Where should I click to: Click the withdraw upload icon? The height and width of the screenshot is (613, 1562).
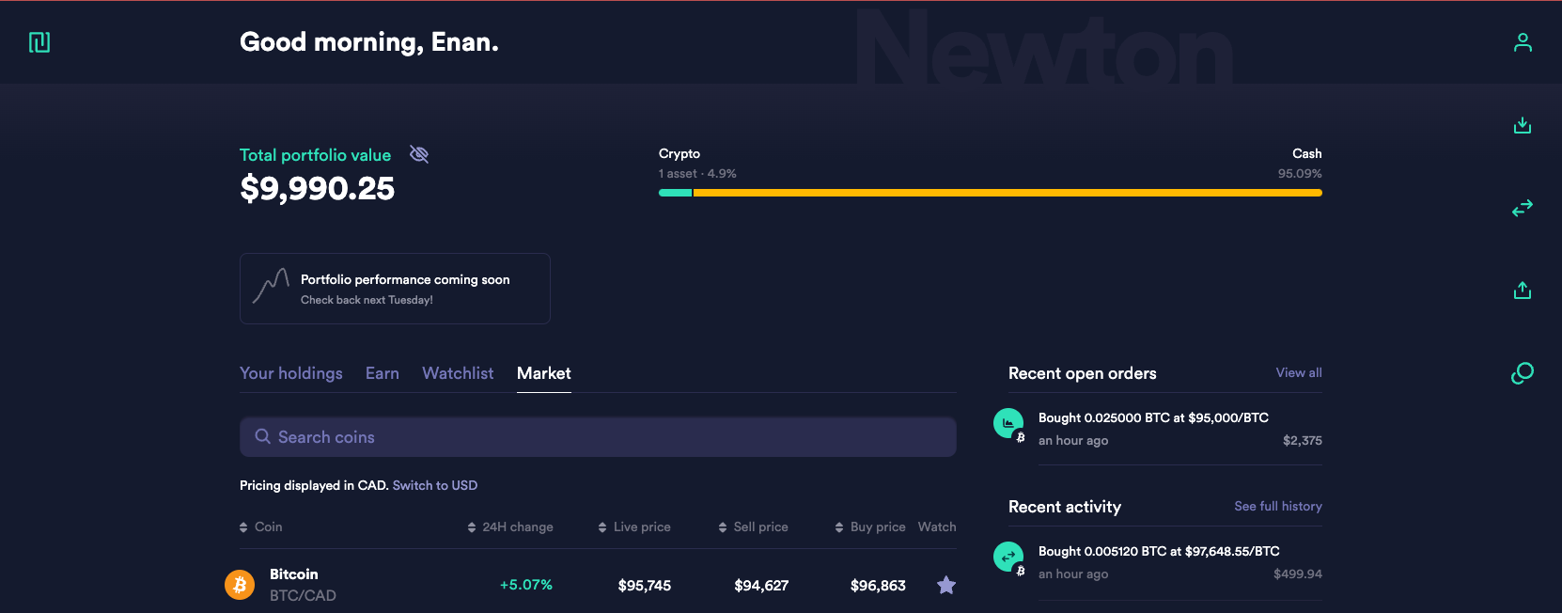click(x=1523, y=291)
